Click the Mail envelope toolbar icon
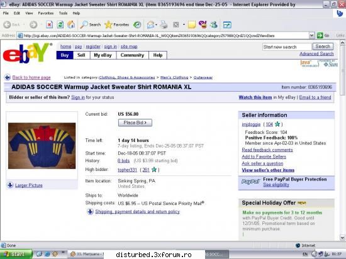Viewport: 346px width, 259px height. (150, 25)
